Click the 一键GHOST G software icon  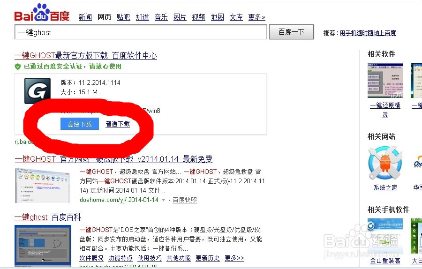tap(38, 91)
